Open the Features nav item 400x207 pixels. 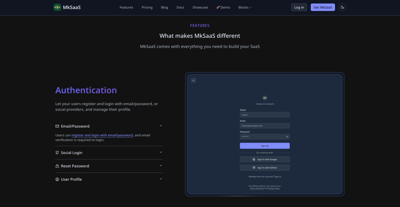point(126,7)
